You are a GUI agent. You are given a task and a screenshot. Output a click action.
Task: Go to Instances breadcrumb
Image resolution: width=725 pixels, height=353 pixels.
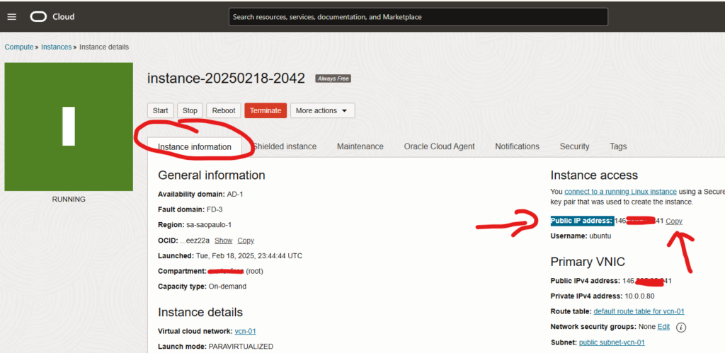coord(56,47)
